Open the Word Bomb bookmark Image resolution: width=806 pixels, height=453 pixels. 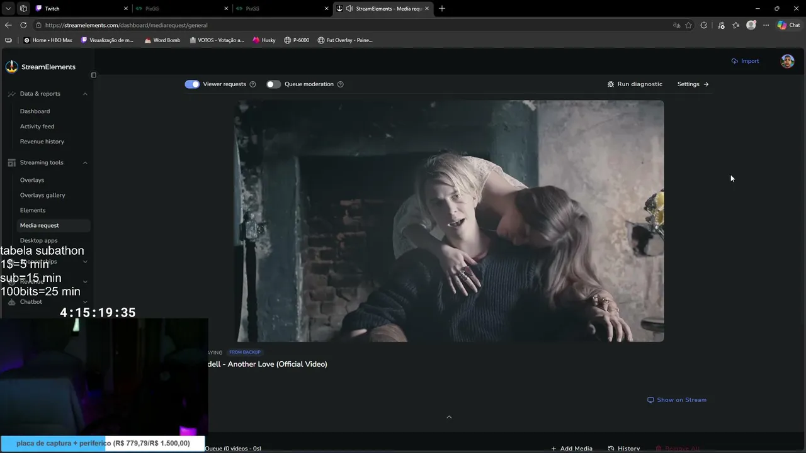coord(162,40)
